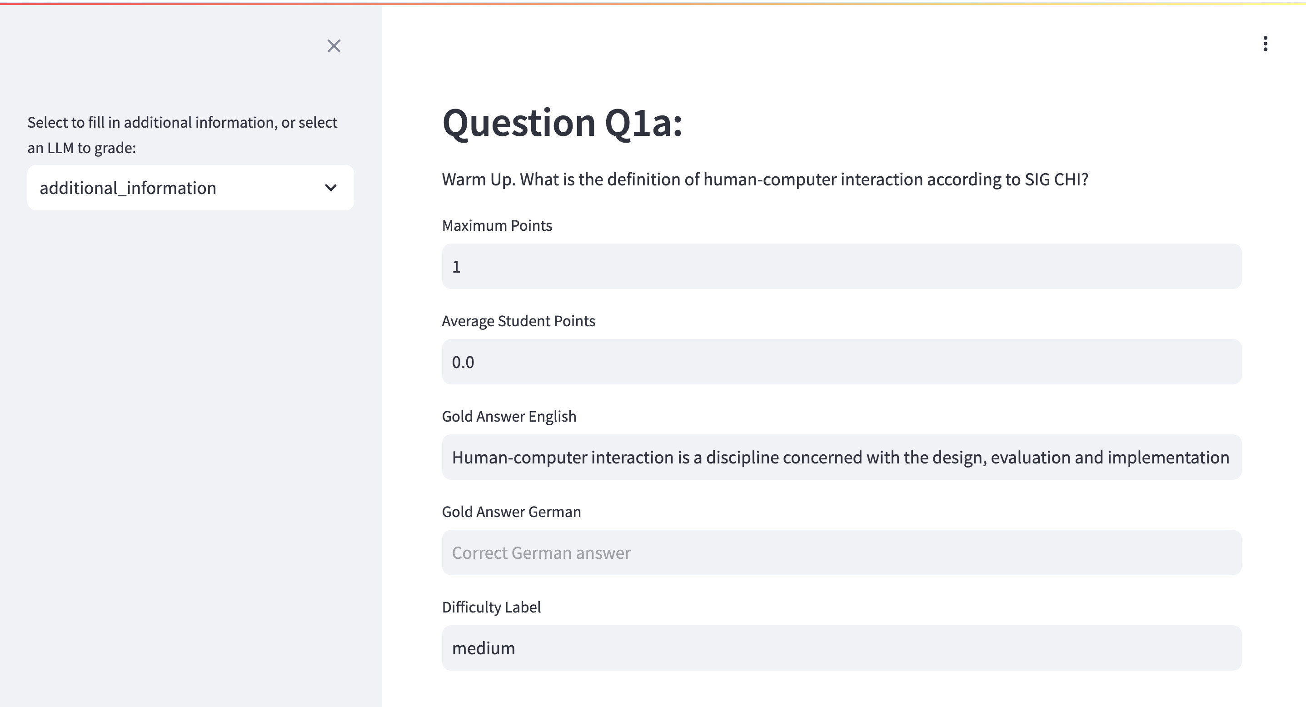Click the Gold Answer English label
The width and height of the screenshot is (1306, 707).
(509, 416)
